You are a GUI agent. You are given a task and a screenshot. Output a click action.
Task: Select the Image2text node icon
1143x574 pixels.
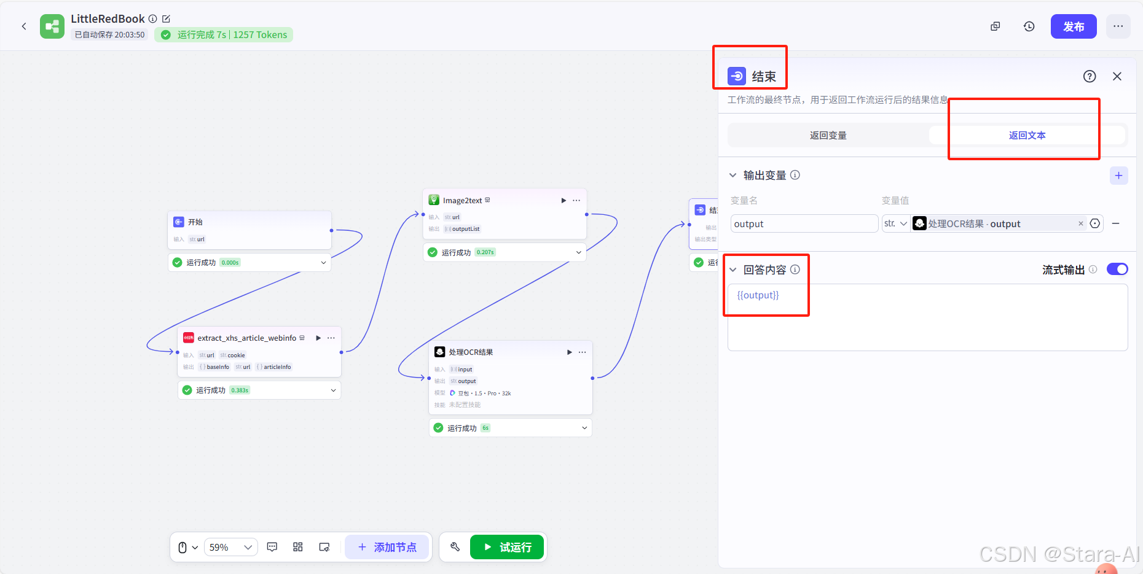coord(434,200)
